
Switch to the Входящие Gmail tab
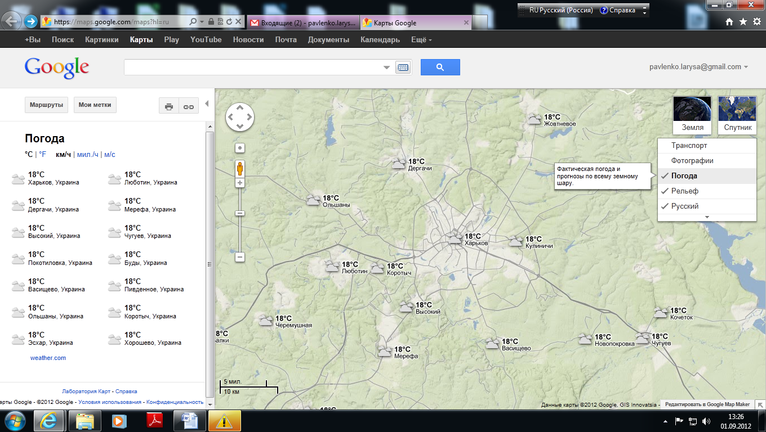[302, 23]
